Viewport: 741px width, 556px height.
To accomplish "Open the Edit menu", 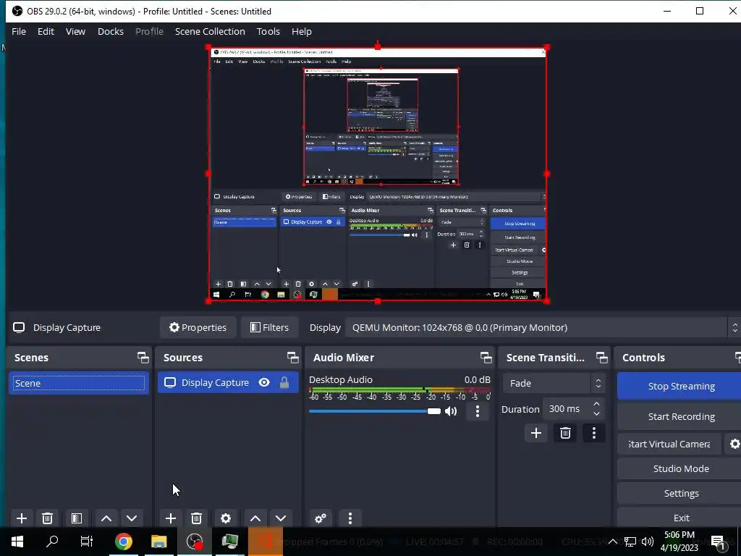I will tap(46, 31).
